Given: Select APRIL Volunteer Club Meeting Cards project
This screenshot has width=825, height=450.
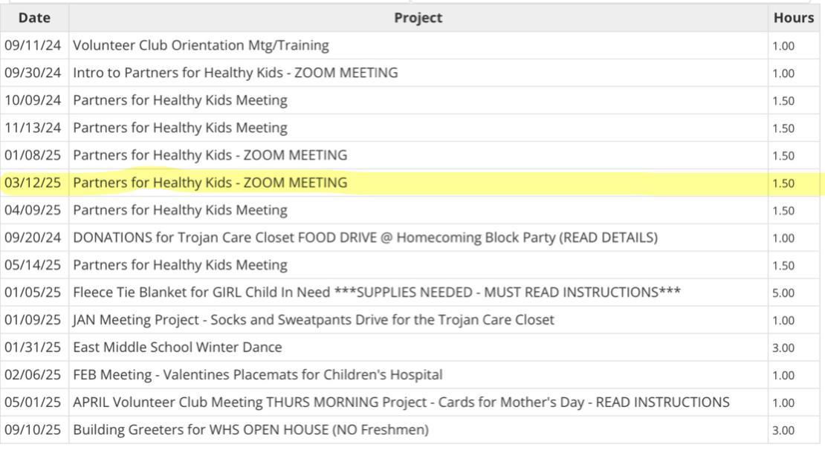Looking at the screenshot, I should click(401, 402).
